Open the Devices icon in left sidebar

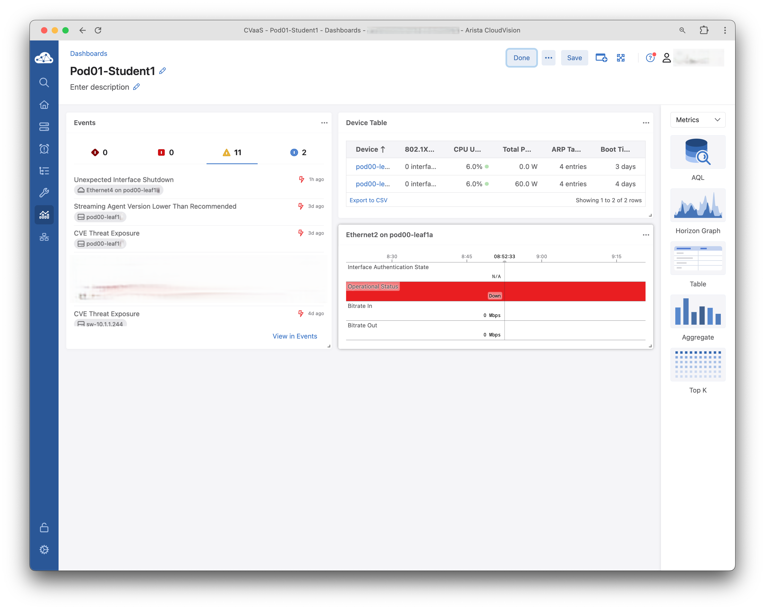click(x=44, y=127)
